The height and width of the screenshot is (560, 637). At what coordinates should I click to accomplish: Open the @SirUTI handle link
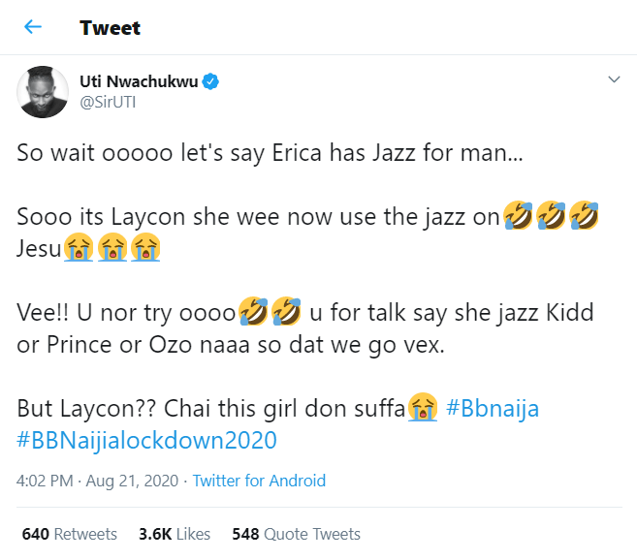point(110,103)
